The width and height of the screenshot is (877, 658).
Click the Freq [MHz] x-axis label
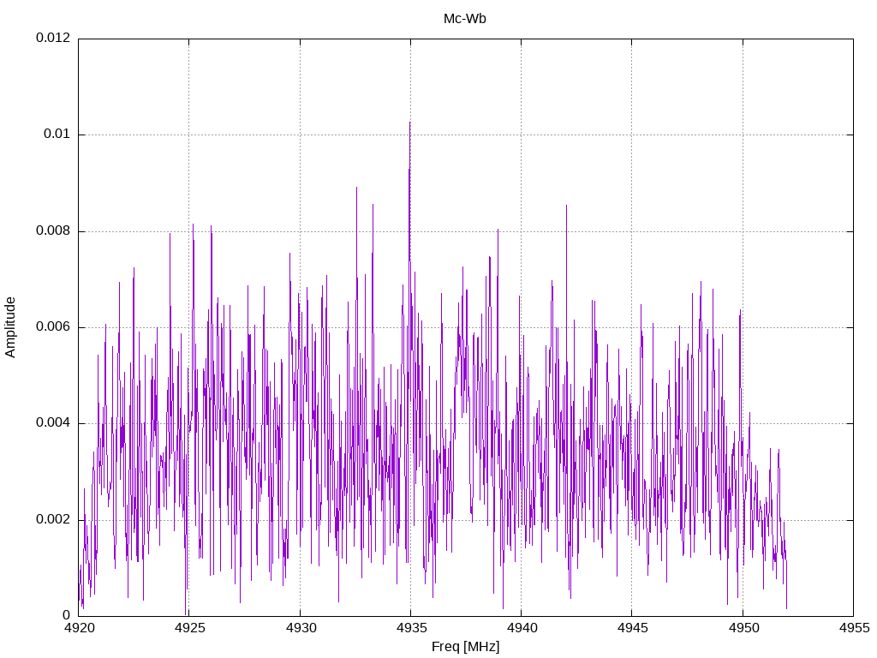pyautogui.click(x=465, y=647)
